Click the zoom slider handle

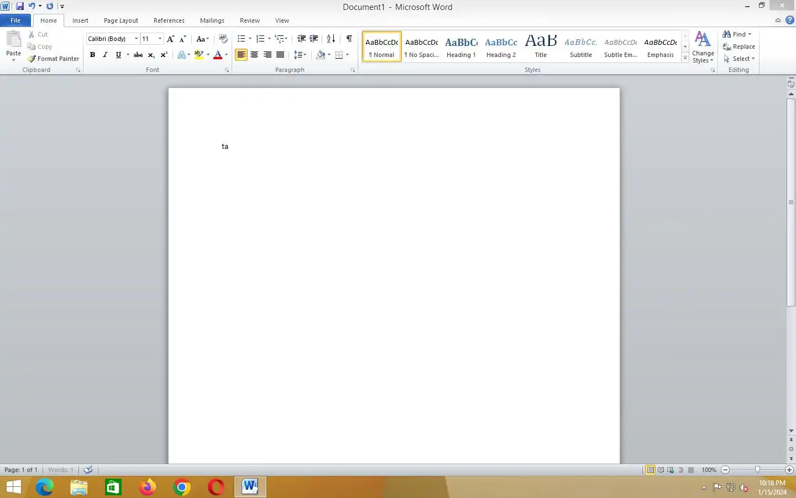(x=757, y=470)
